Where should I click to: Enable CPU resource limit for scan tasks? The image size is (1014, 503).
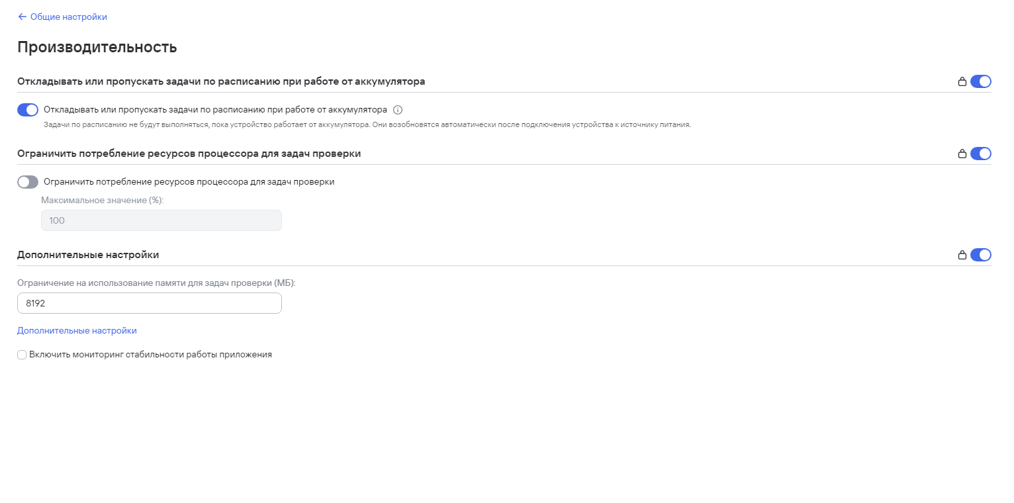click(x=28, y=182)
